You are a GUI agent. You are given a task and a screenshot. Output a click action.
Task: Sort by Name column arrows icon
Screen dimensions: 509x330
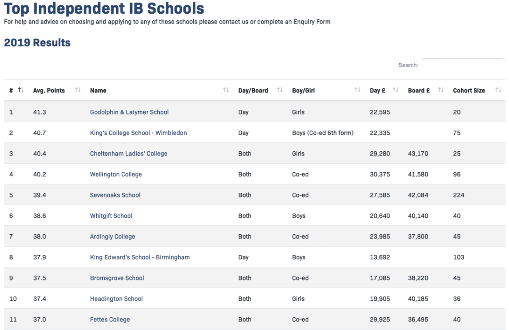click(x=226, y=90)
